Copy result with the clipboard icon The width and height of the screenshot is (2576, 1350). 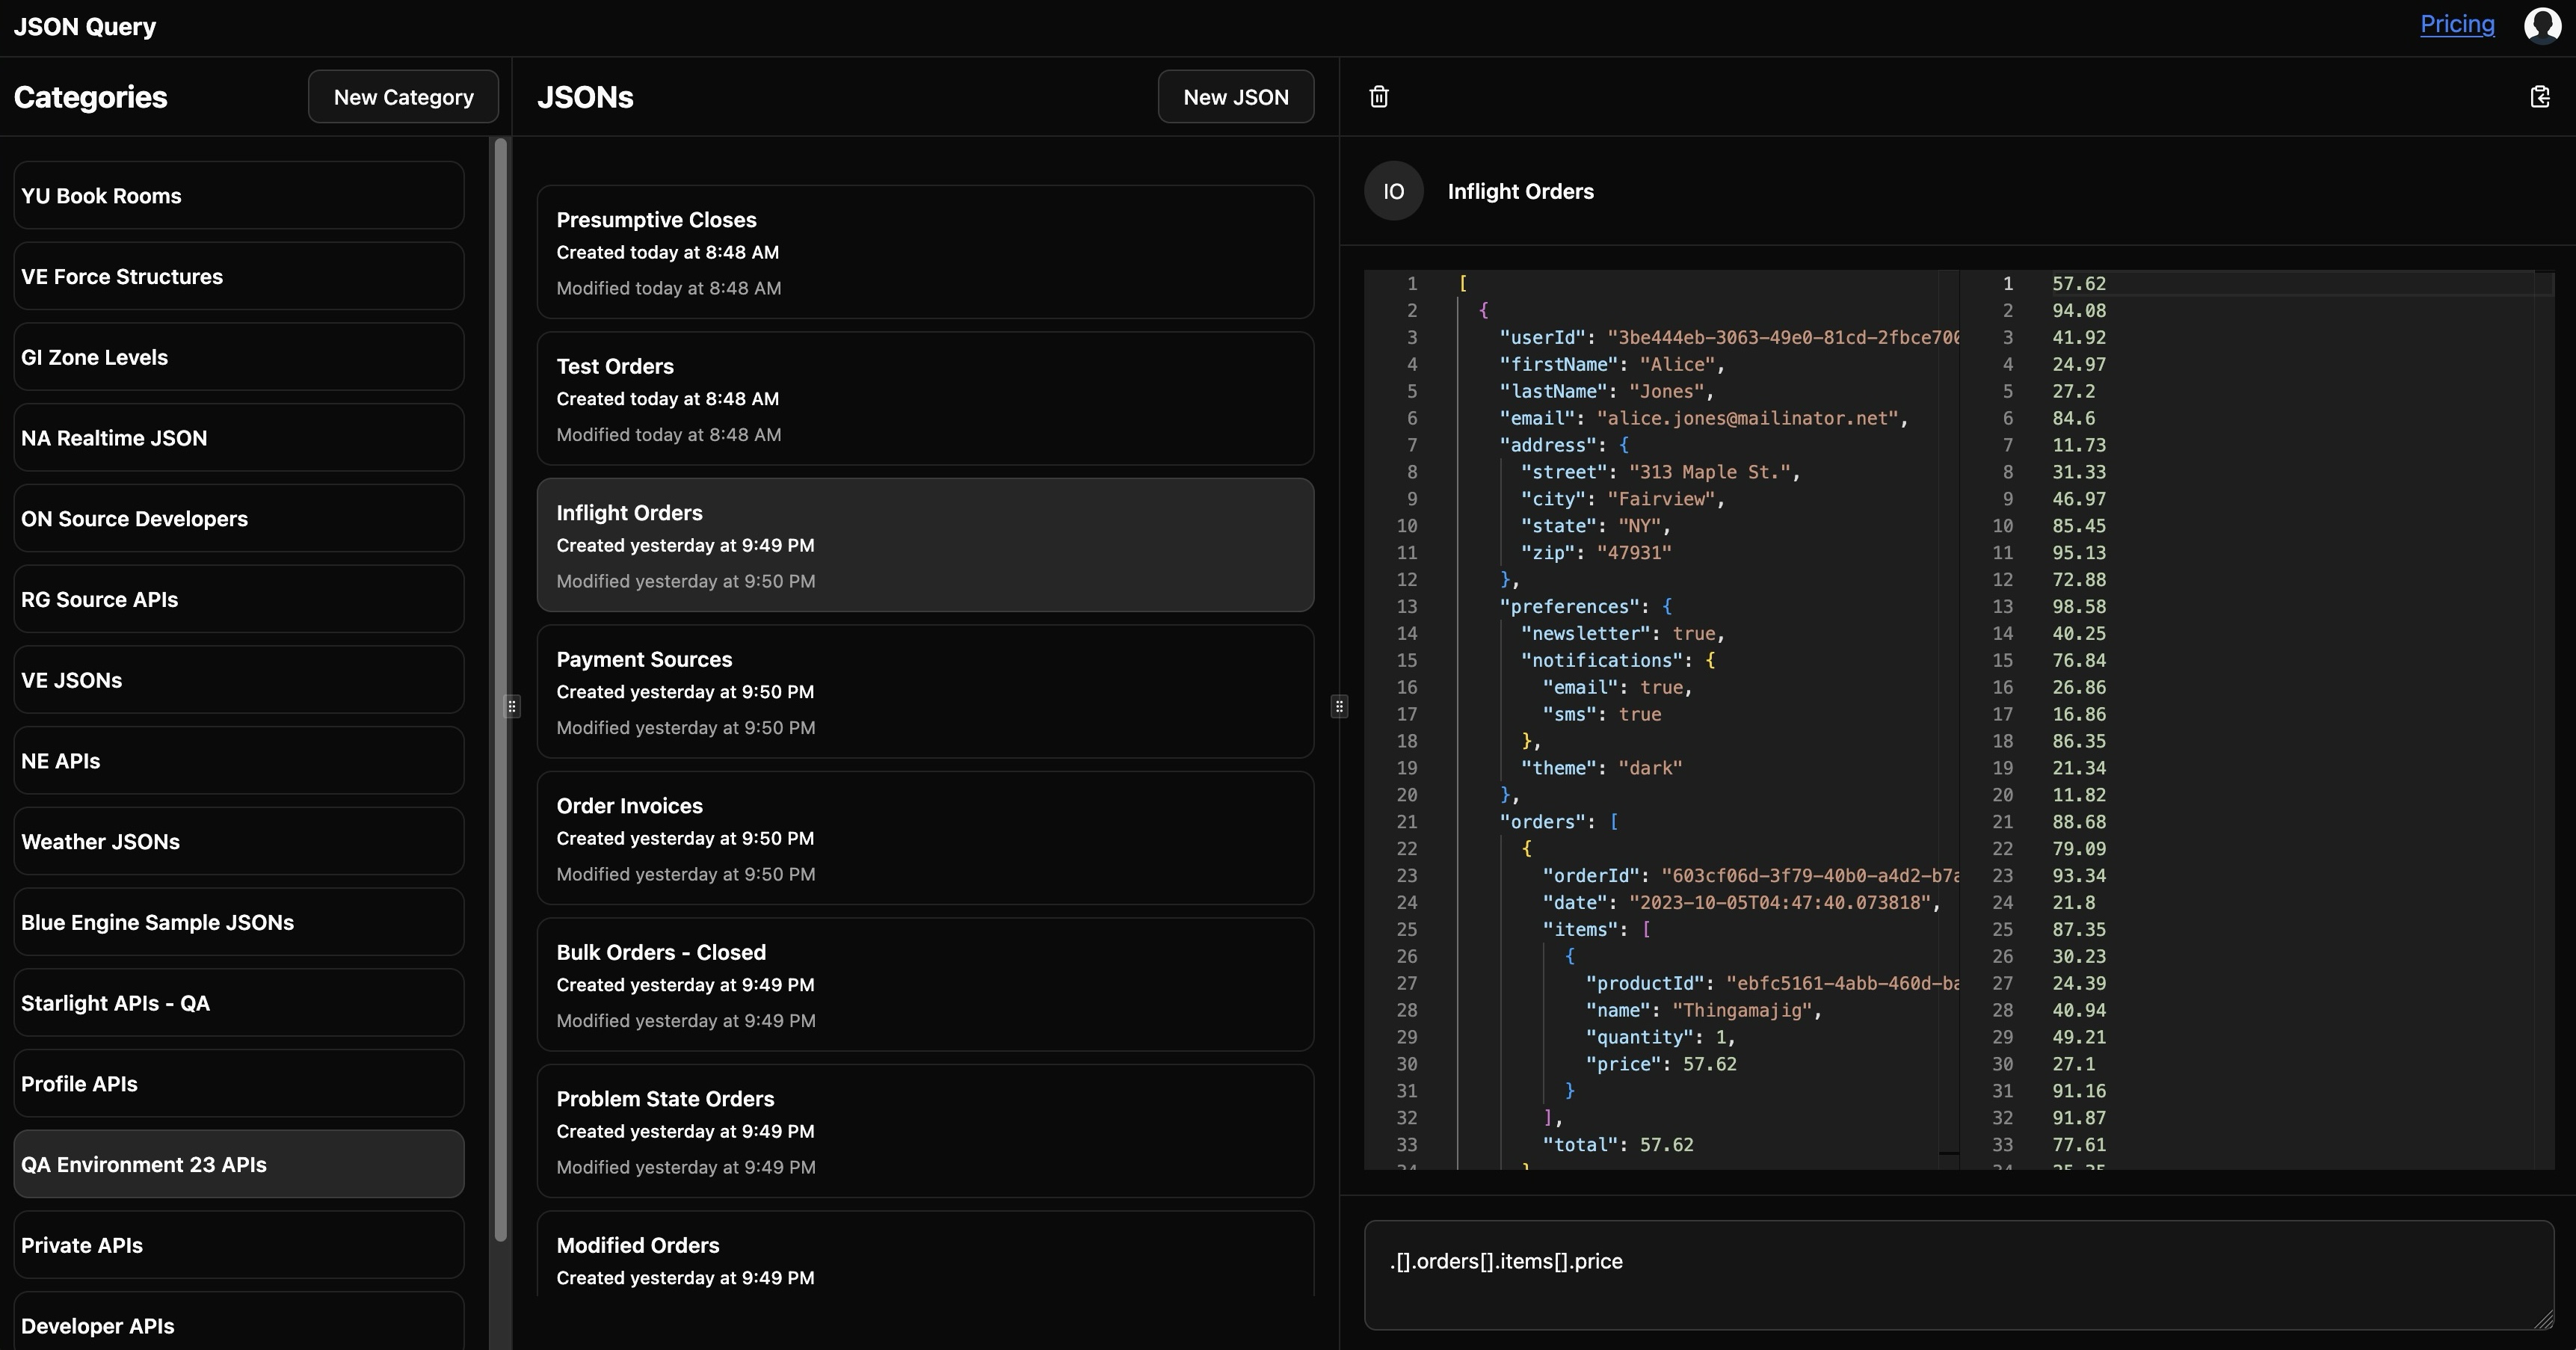tap(2540, 96)
